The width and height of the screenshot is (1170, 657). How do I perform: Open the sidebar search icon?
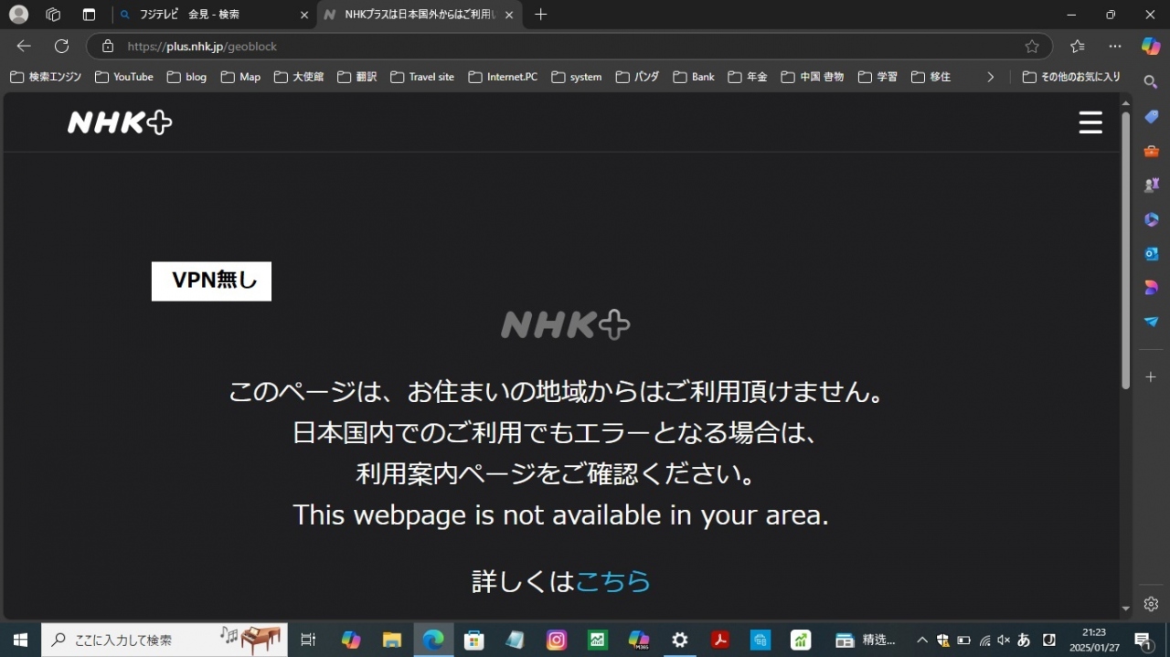pyautogui.click(x=1151, y=82)
